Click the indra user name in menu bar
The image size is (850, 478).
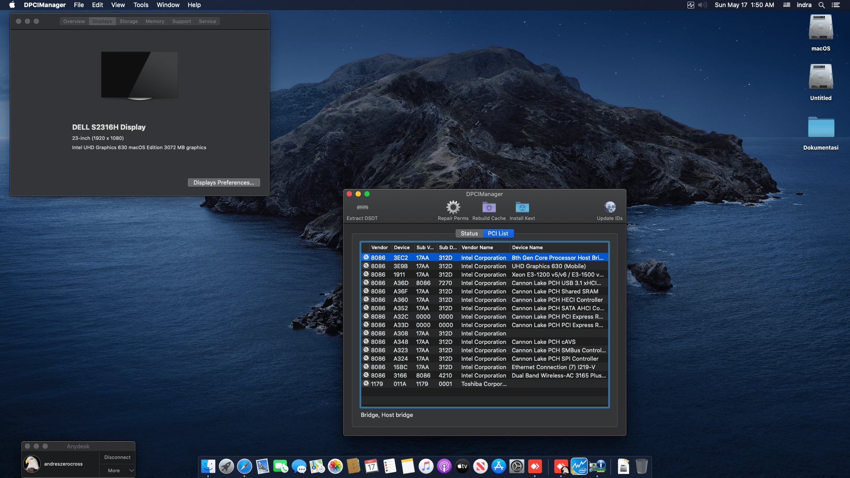pos(804,5)
